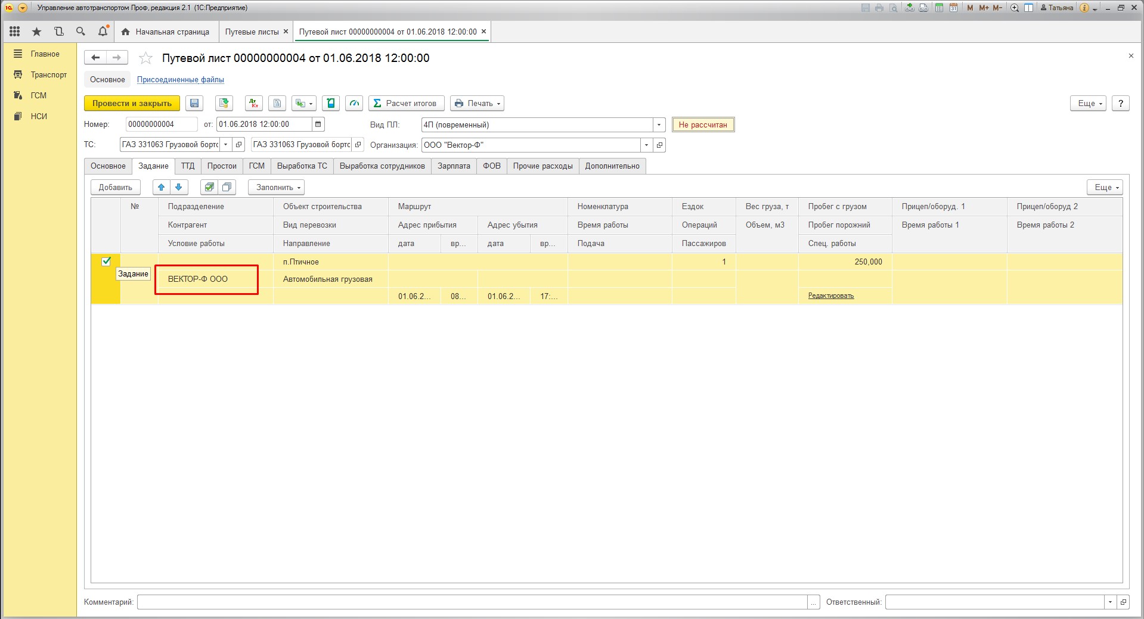This screenshot has height=619, width=1144.
Task: Click the save document floppy disk icon
Action: (x=194, y=104)
